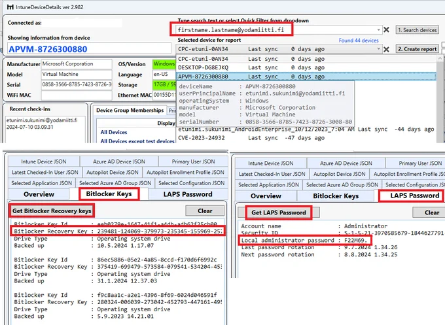Switch to Overview tab in right panel
This screenshot has width=445, height=325.
pyautogui.click(x=266, y=196)
